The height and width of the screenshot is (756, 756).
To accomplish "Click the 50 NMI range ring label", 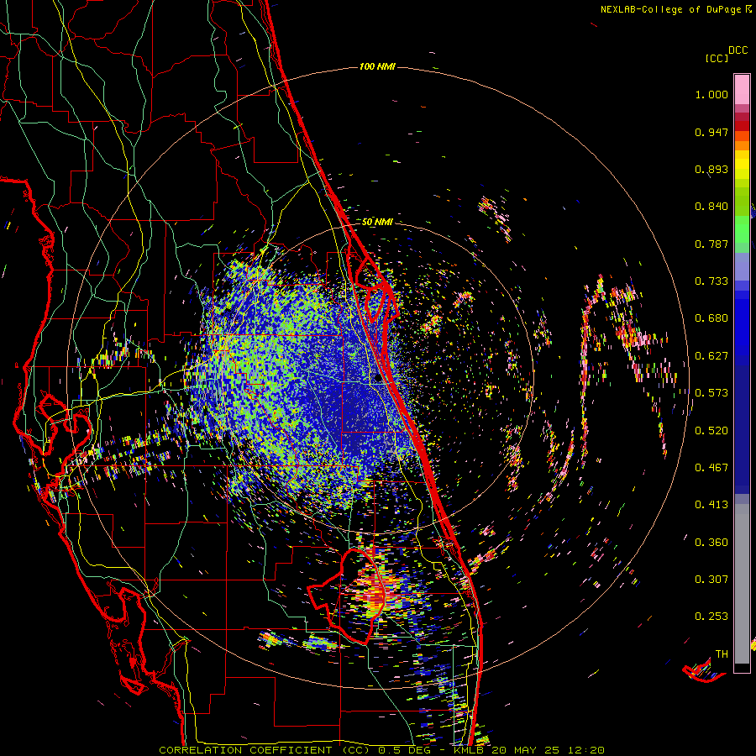I will point(377,222).
